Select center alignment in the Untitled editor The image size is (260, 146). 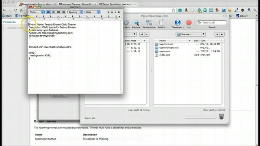click(x=53, y=12)
